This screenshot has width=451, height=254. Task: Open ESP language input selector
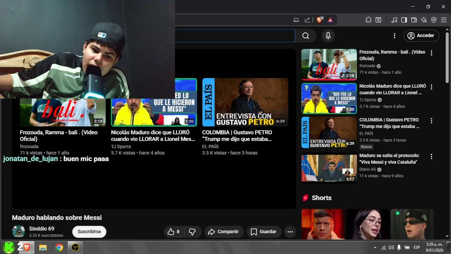pos(416,247)
